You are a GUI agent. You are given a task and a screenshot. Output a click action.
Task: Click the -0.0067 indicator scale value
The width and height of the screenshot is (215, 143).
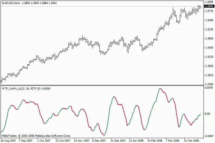208,136
